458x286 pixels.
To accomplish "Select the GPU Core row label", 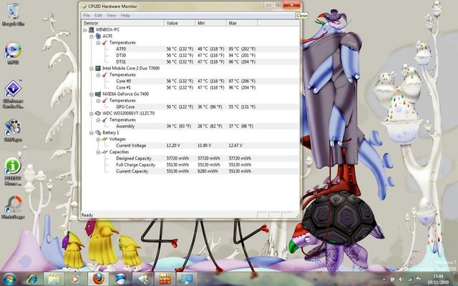I will coord(125,107).
